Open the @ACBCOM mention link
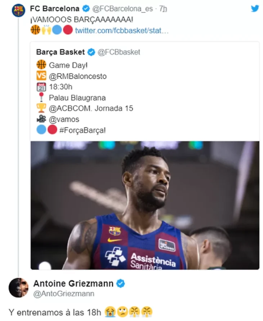Image resolution: width=263 pixels, height=321 pixels. point(70,108)
